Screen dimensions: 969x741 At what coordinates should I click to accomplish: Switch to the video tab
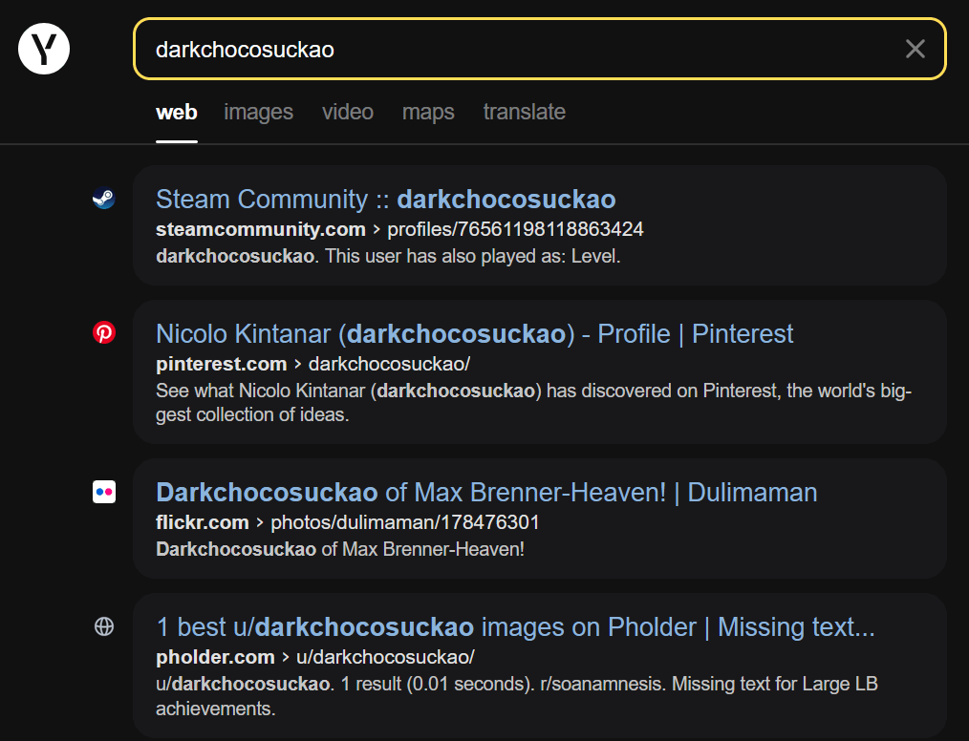click(x=347, y=112)
